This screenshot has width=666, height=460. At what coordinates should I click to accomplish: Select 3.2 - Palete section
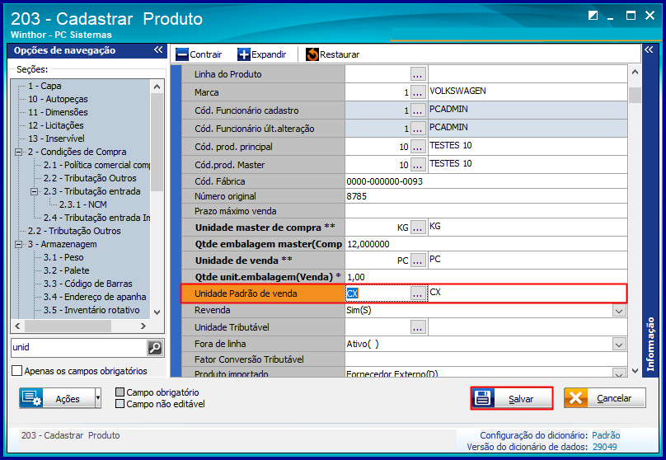point(66,270)
